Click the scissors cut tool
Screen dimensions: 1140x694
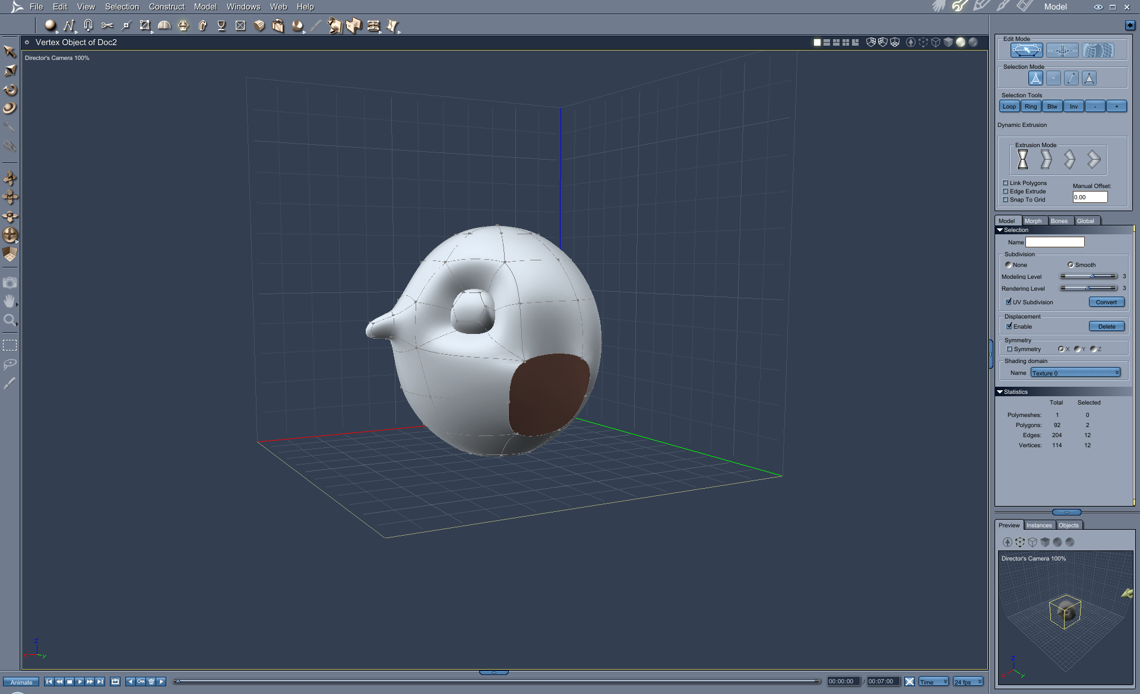tap(107, 25)
